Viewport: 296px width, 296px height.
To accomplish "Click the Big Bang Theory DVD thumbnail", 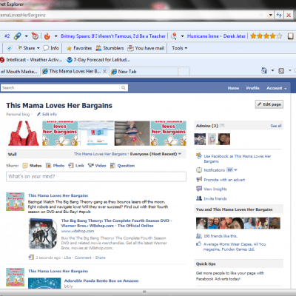I will click(43, 234).
